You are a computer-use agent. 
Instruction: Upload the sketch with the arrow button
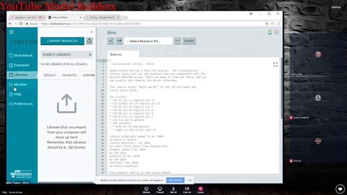pos(119,41)
